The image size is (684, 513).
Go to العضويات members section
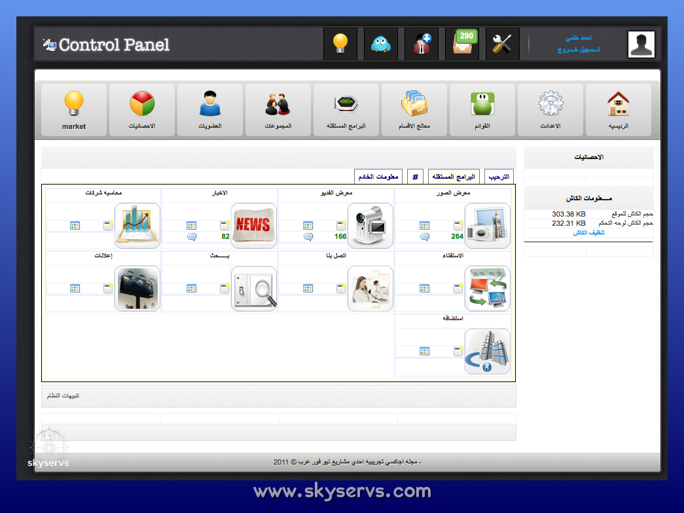[210, 109]
